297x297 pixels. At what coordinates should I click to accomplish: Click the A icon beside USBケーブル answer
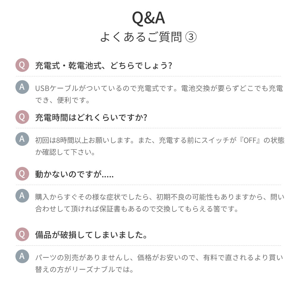pyautogui.click(x=22, y=87)
